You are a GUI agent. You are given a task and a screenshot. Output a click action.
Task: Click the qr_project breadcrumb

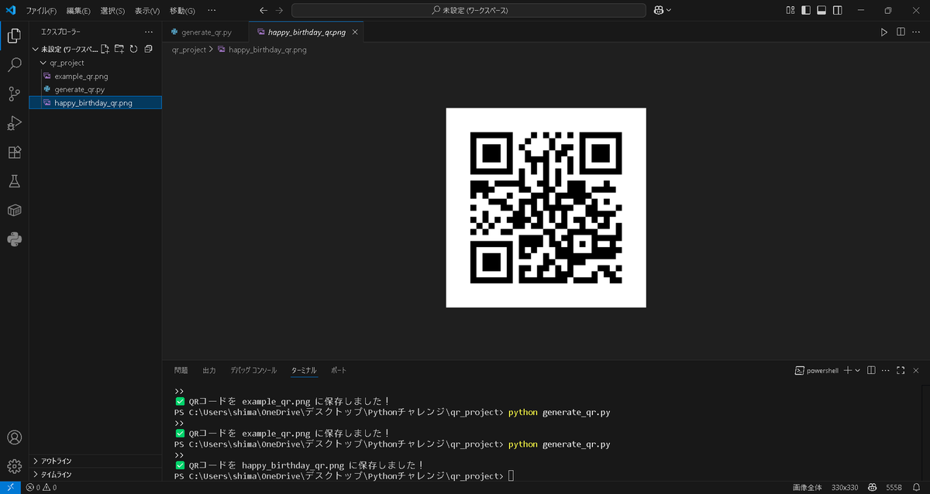click(x=189, y=50)
